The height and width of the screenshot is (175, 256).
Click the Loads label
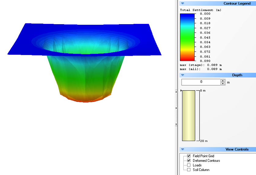pos(197,165)
